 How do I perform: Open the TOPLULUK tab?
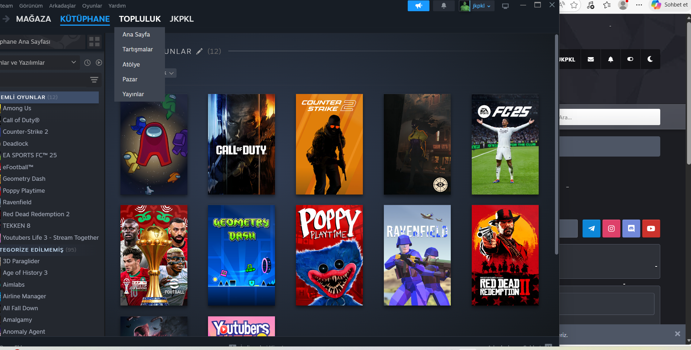pyautogui.click(x=140, y=19)
